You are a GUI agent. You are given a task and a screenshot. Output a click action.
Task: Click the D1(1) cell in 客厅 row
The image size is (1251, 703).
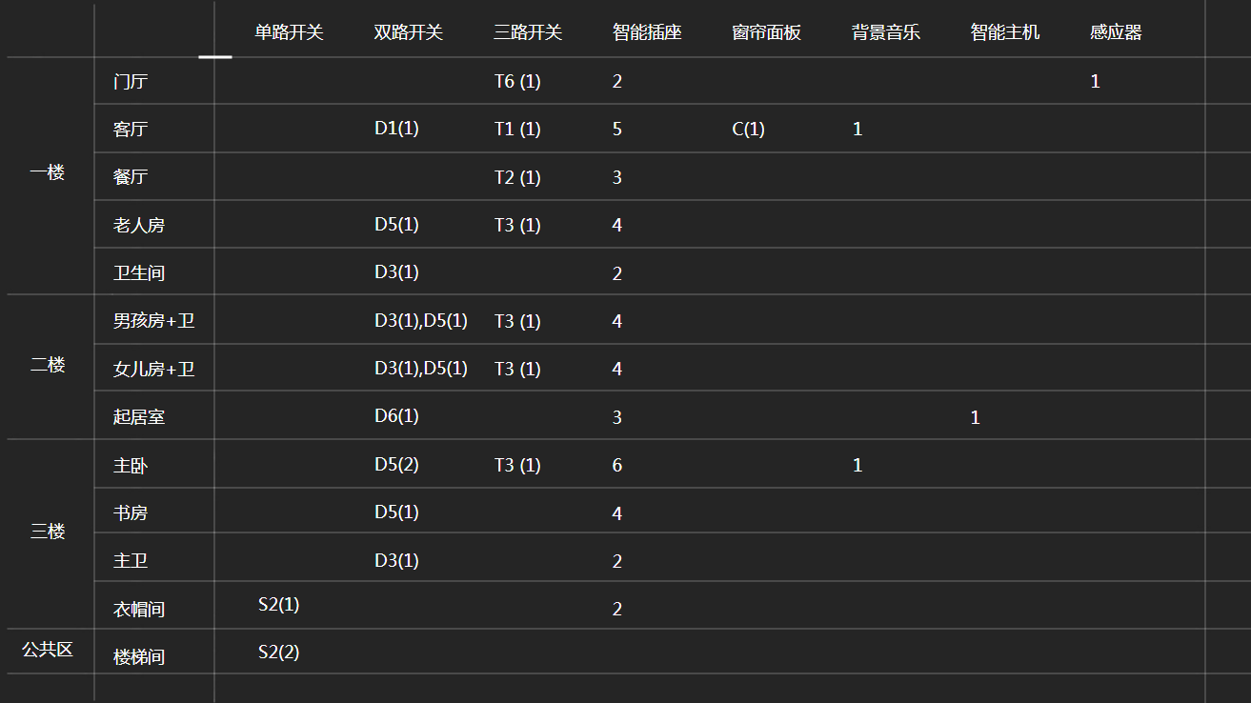click(396, 129)
